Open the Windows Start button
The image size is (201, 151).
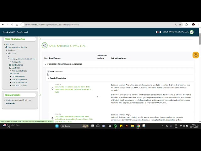point(57,126)
